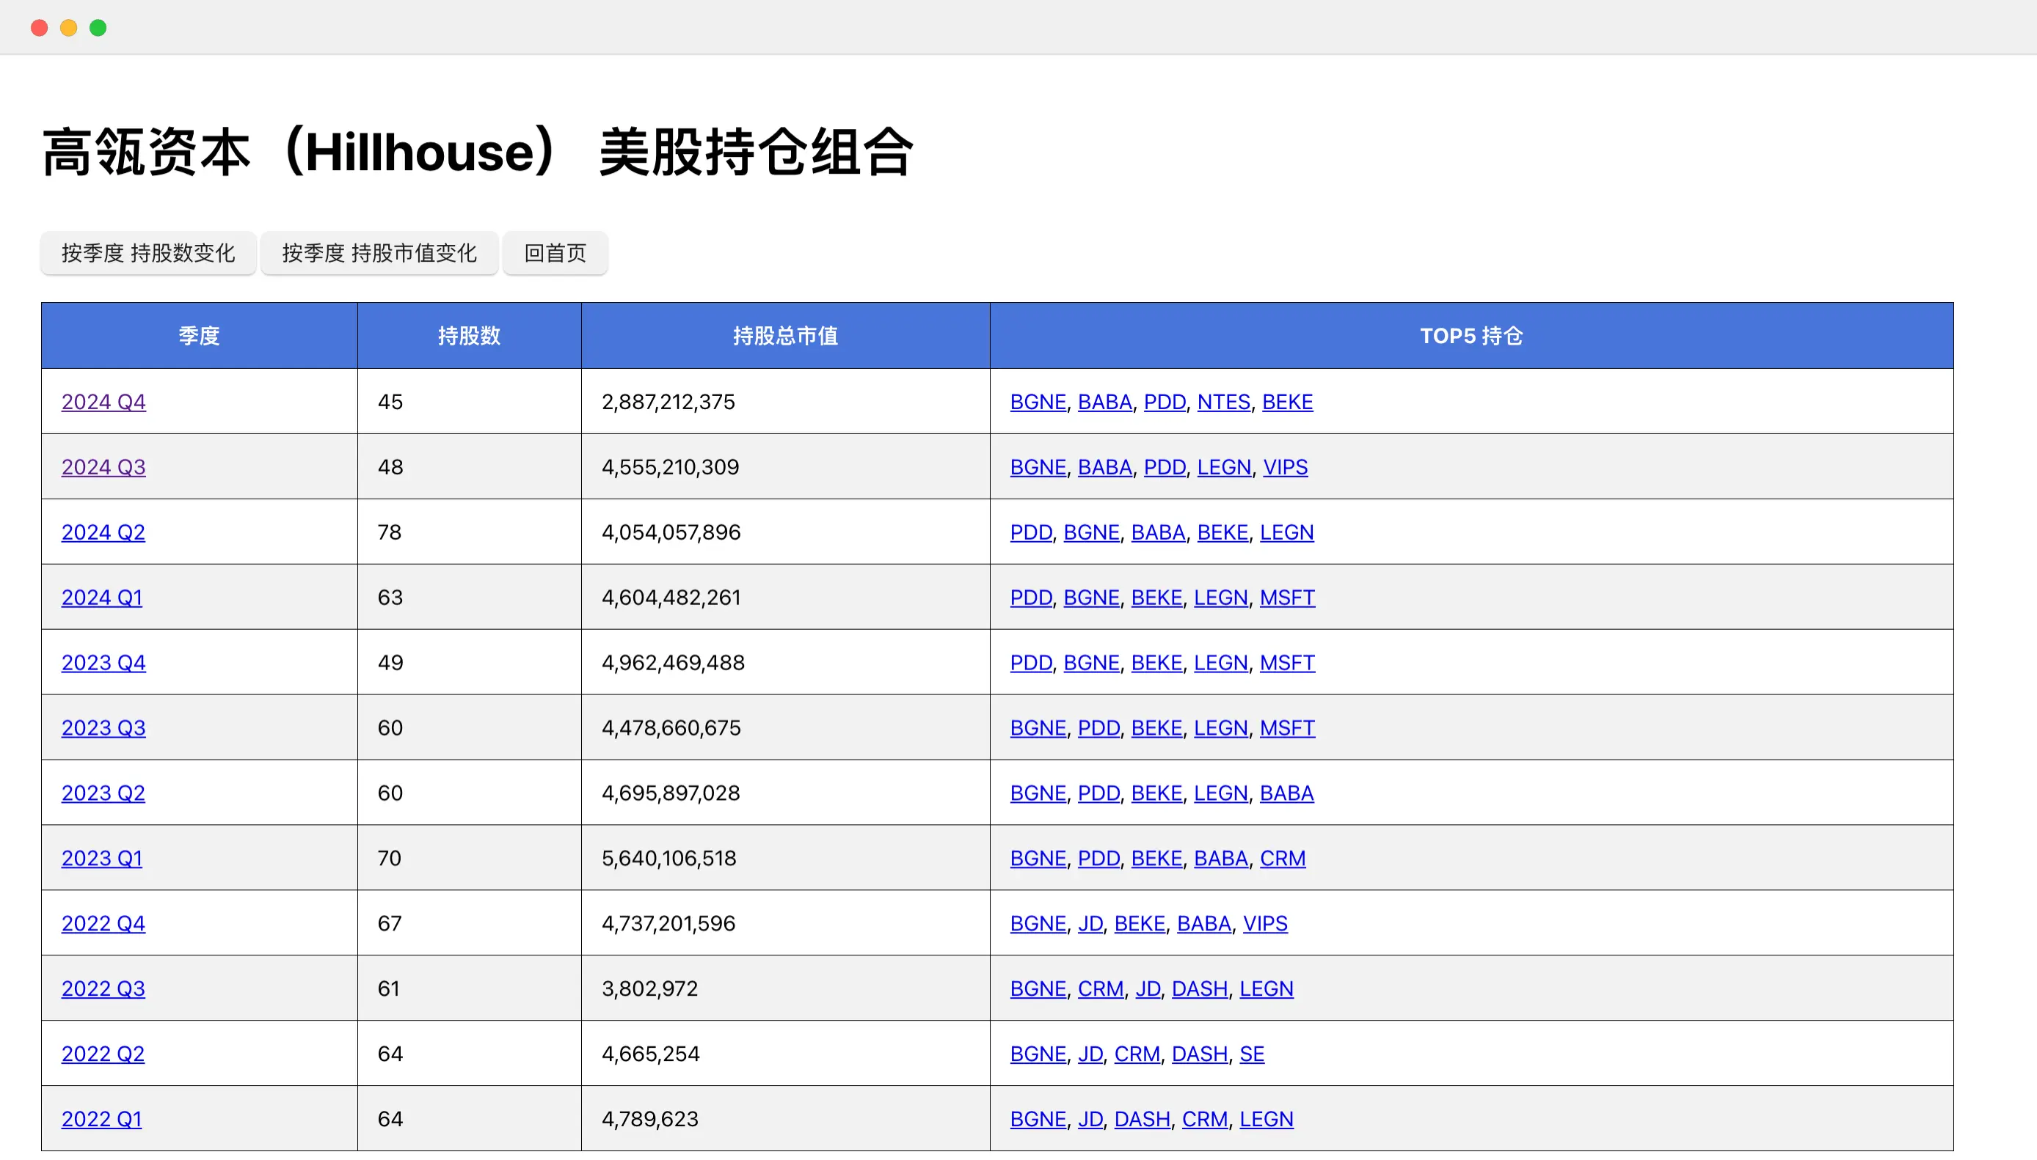Viewport: 2037px width, 1160px height.
Task: Click CRM in the 2022 Q1 row
Action: pos(1205,1120)
